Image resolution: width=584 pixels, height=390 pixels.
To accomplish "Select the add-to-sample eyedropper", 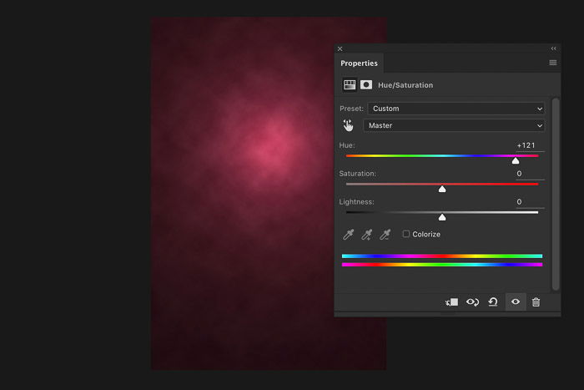I will tap(366, 235).
